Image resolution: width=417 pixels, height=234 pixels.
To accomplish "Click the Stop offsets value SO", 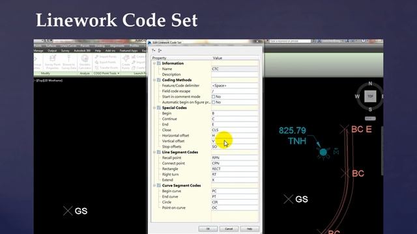I will click(235, 147).
